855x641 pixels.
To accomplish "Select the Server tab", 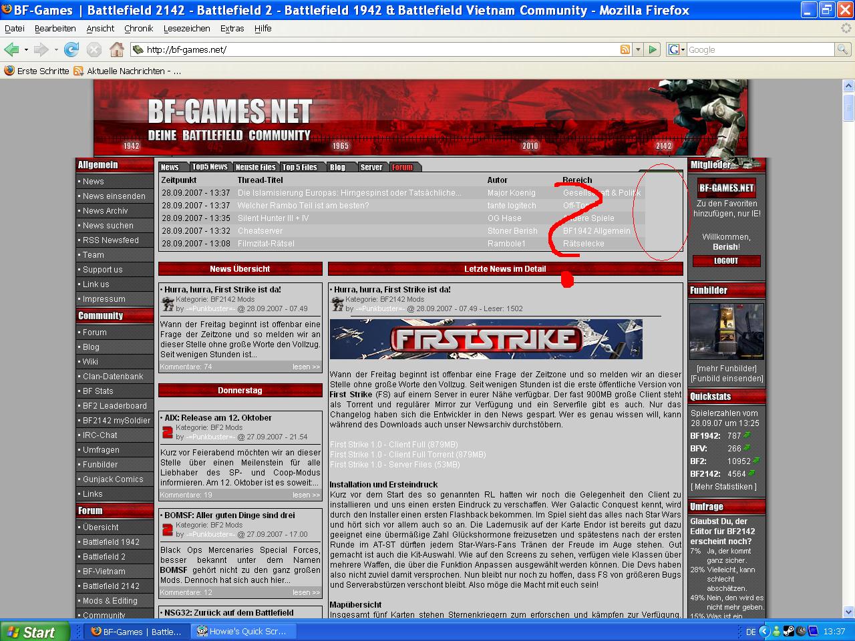I will pyautogui.click(x=371, y=167).
